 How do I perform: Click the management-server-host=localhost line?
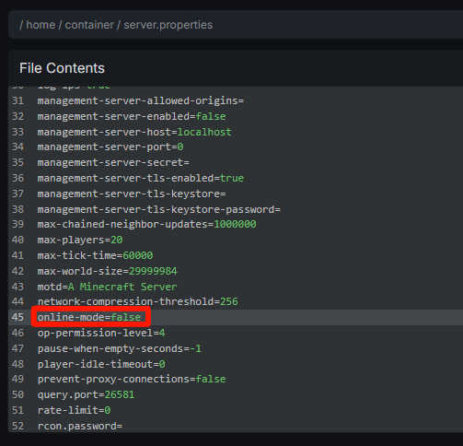(x=134, y=132)
